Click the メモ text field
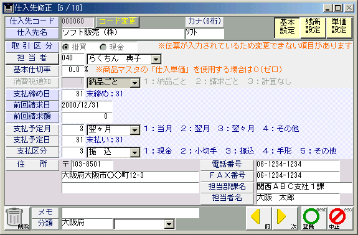358x235 pixels. click(130, 213)
